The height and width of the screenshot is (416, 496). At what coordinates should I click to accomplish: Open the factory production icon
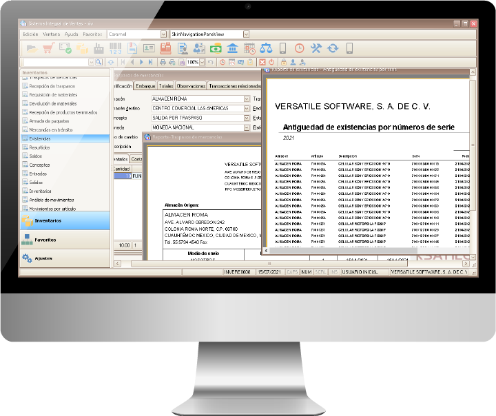point(99,48)
